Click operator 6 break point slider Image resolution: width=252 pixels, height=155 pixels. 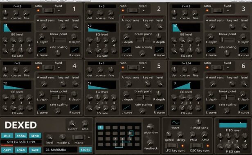pyautogui.click(x=227, y=97)
